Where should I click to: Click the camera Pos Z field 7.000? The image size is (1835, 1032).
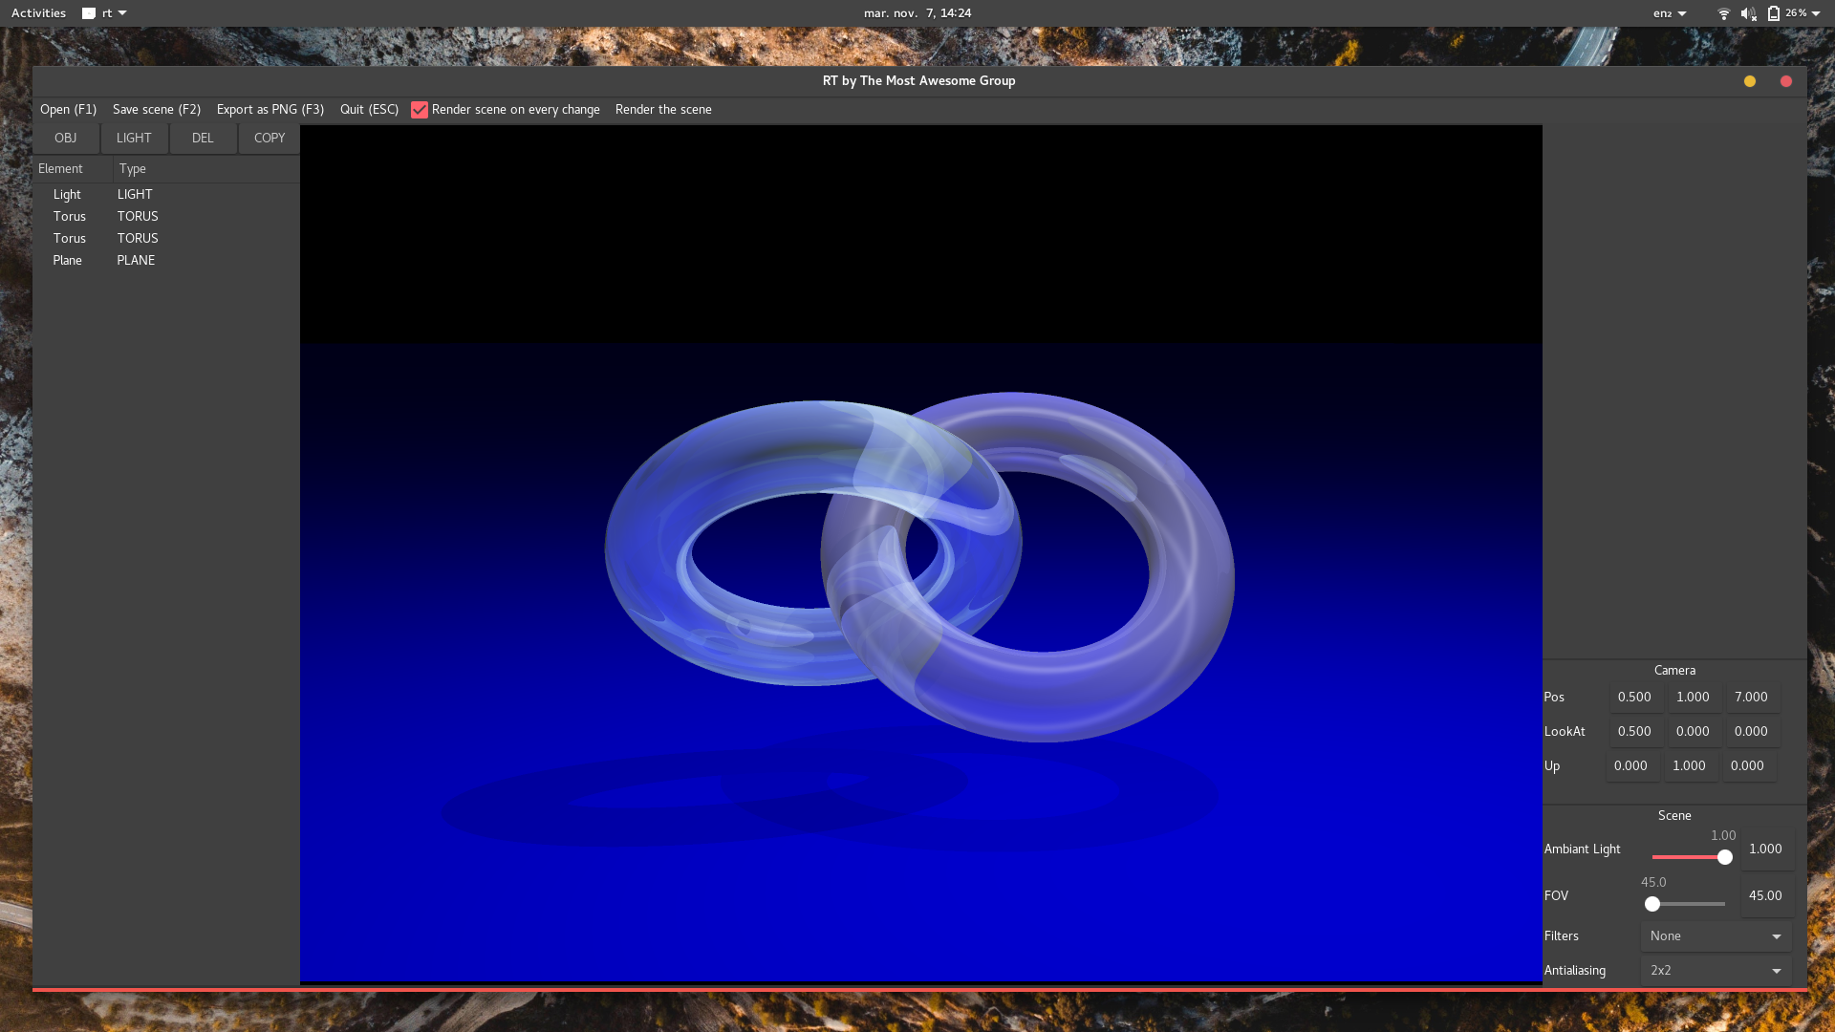pyautogui.click(x=1751, y=698)
